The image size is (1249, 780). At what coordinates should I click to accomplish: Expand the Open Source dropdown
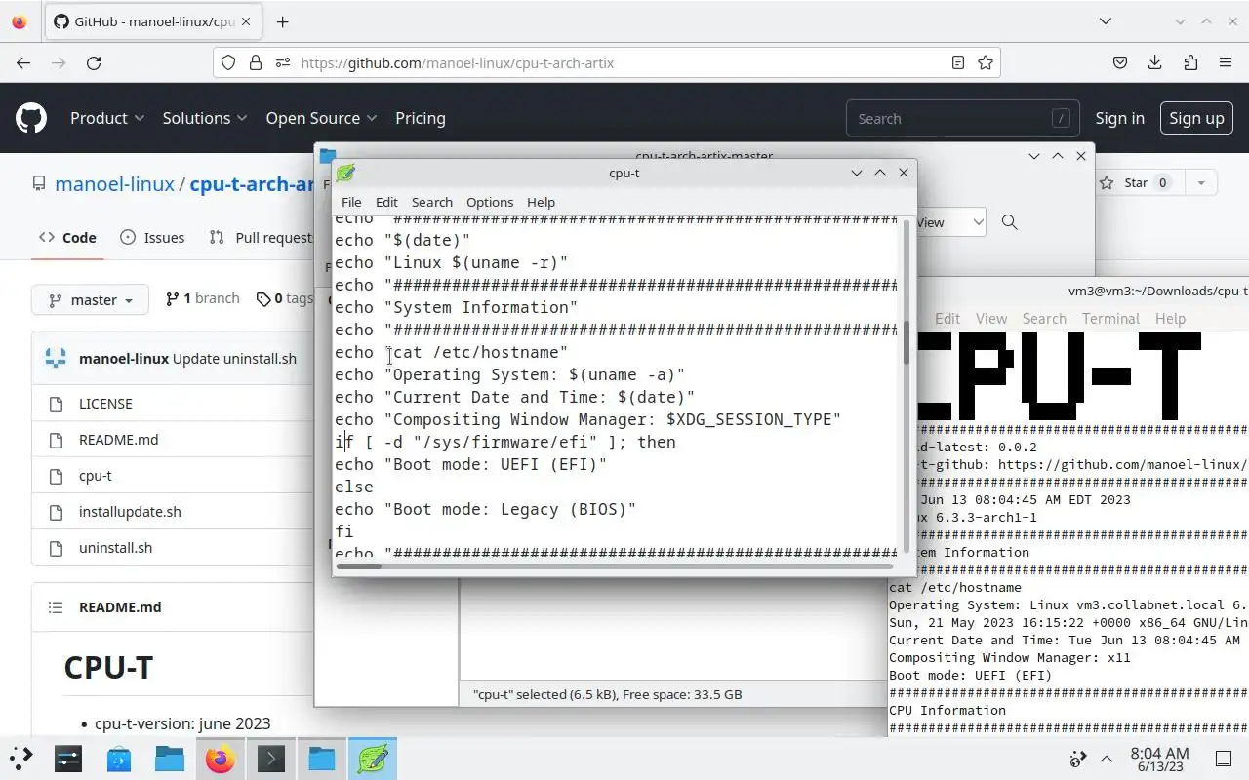point(321,118)
